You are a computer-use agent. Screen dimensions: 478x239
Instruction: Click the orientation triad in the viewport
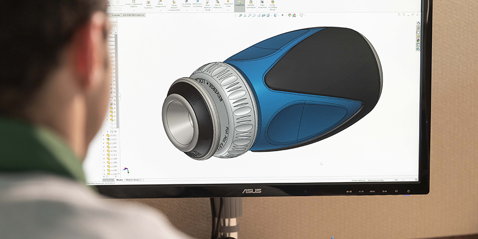coord(125,170)
